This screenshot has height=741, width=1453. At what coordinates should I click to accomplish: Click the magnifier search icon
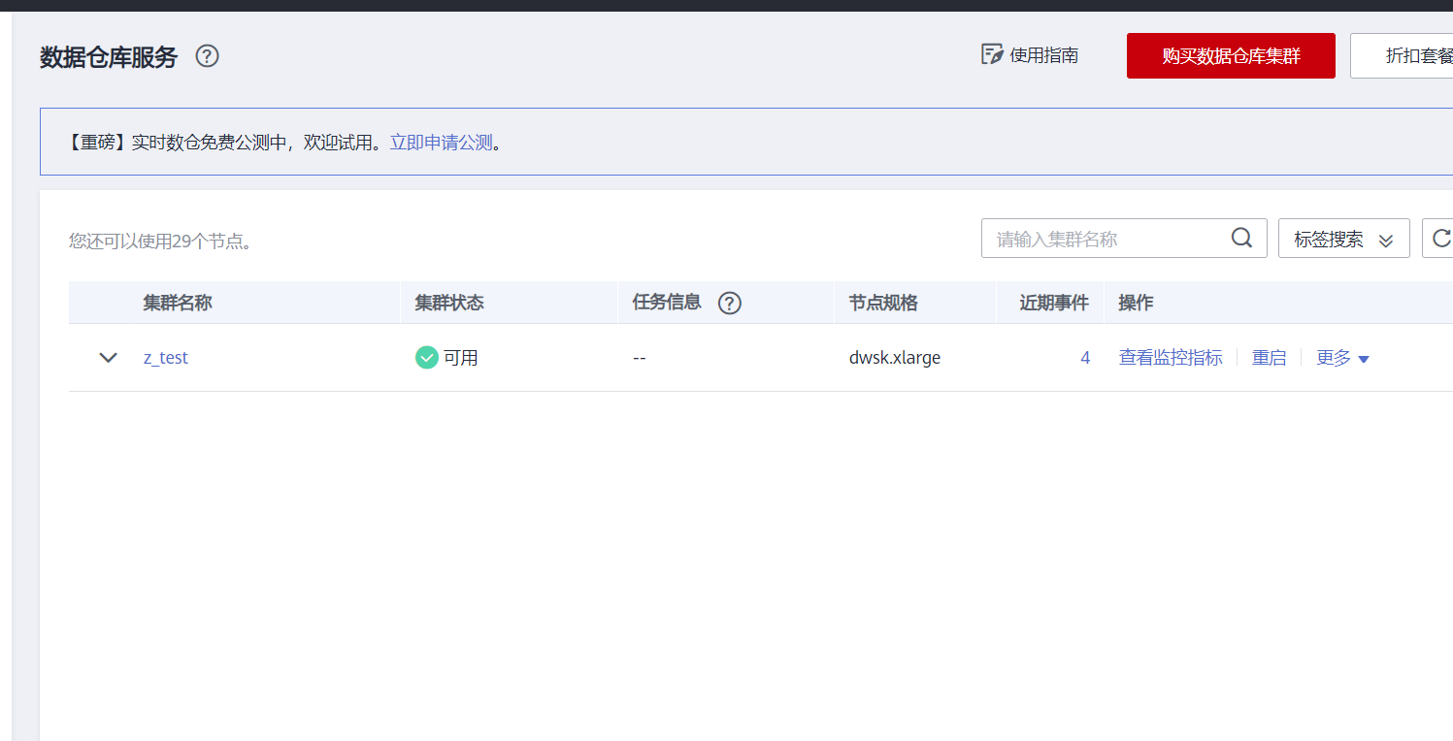click(1241, 239)
